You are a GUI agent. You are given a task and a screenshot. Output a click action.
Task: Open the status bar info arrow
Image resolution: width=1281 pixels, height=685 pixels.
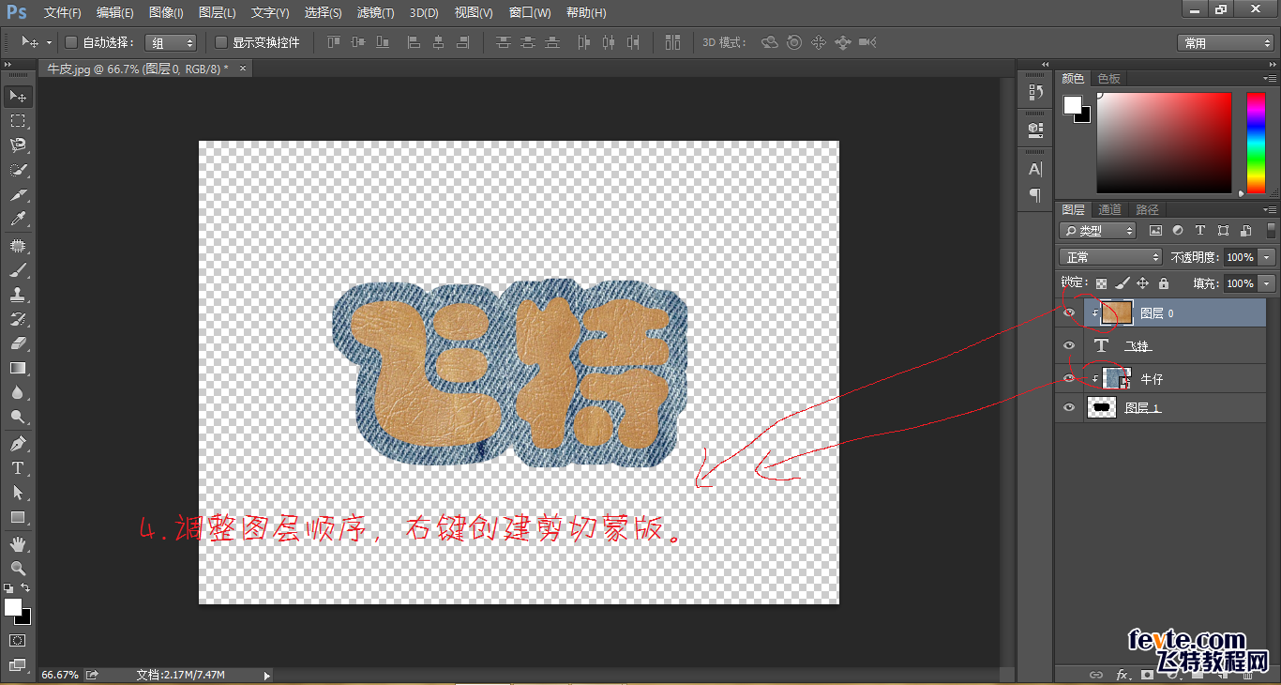267,675
